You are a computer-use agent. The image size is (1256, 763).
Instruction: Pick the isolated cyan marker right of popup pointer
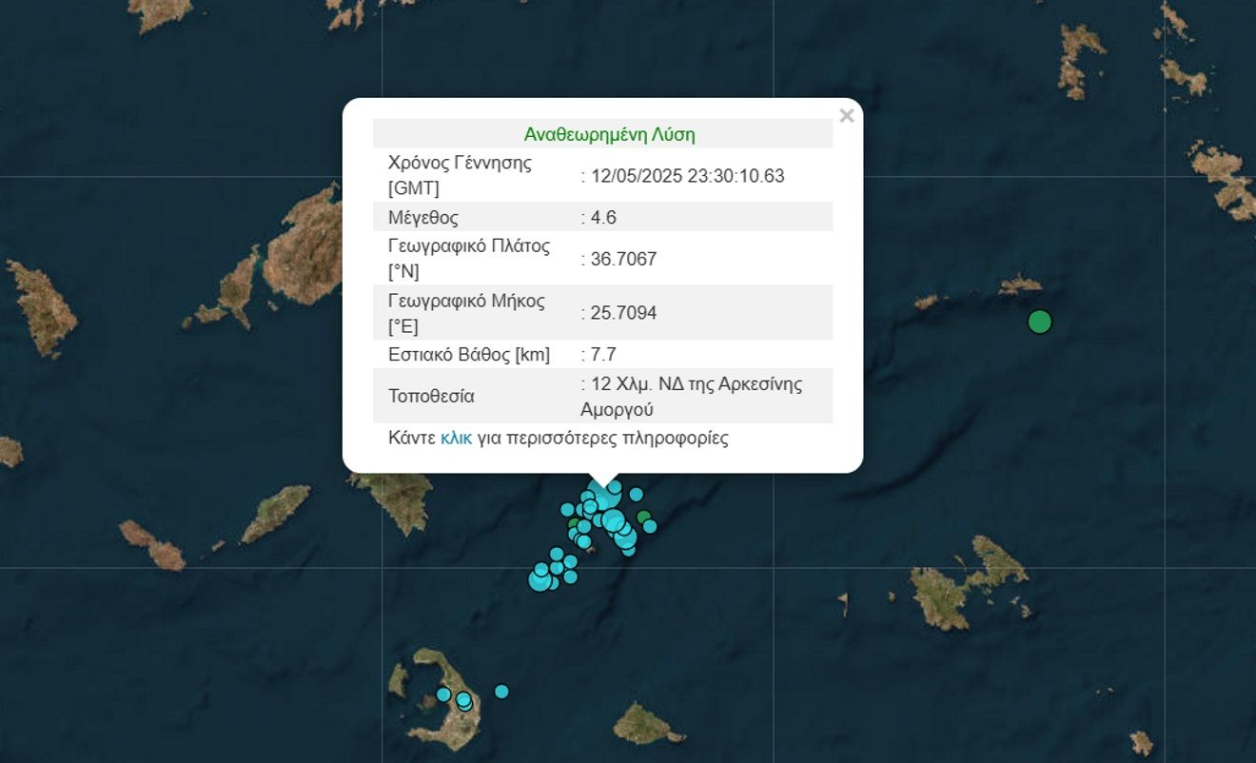637,494
